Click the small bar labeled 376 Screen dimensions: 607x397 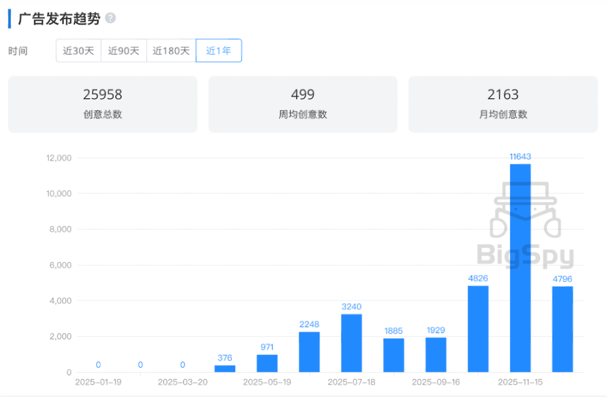click(225, 369)
